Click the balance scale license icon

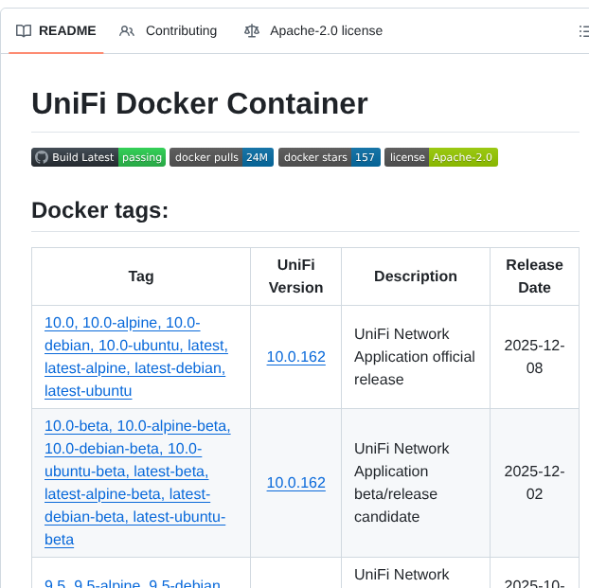[x=251, y=30]
